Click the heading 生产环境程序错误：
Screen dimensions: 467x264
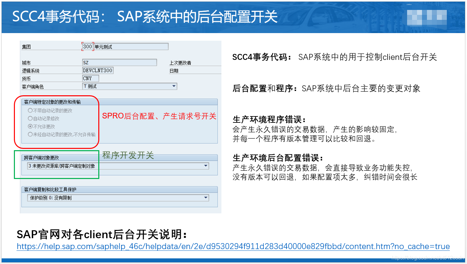click(270, 119)
